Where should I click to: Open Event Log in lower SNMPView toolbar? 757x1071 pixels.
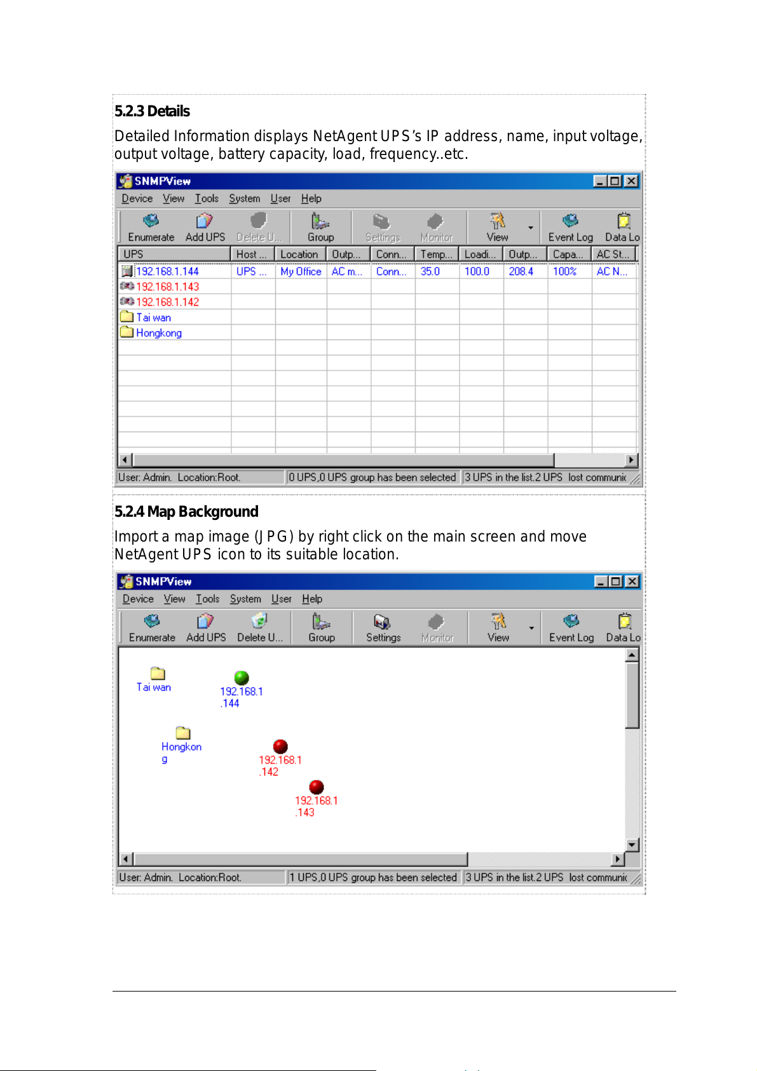click(x=571, y=621)
